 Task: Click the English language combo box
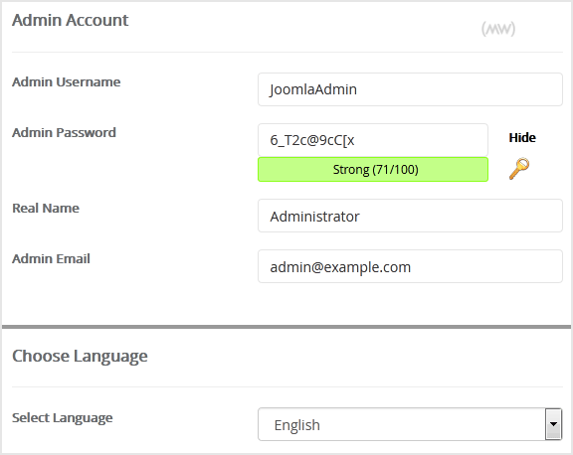[410, 424]
